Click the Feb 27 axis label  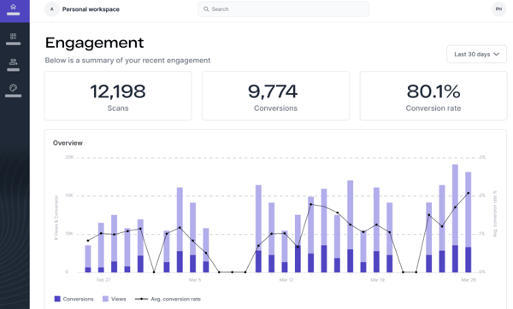click(103, 280)
